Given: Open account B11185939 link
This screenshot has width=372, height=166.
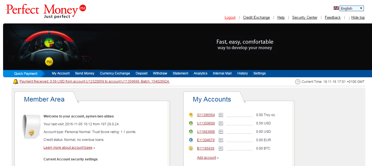Looking at the screenshot, I should pyautogui.click(x=206, y=148).
